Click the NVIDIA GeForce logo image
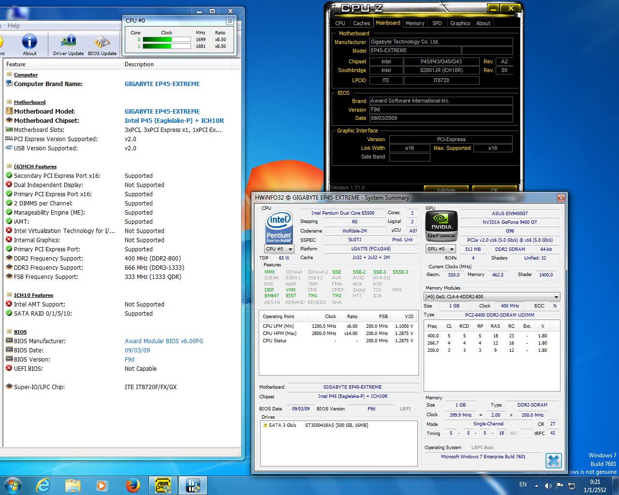 441,226
